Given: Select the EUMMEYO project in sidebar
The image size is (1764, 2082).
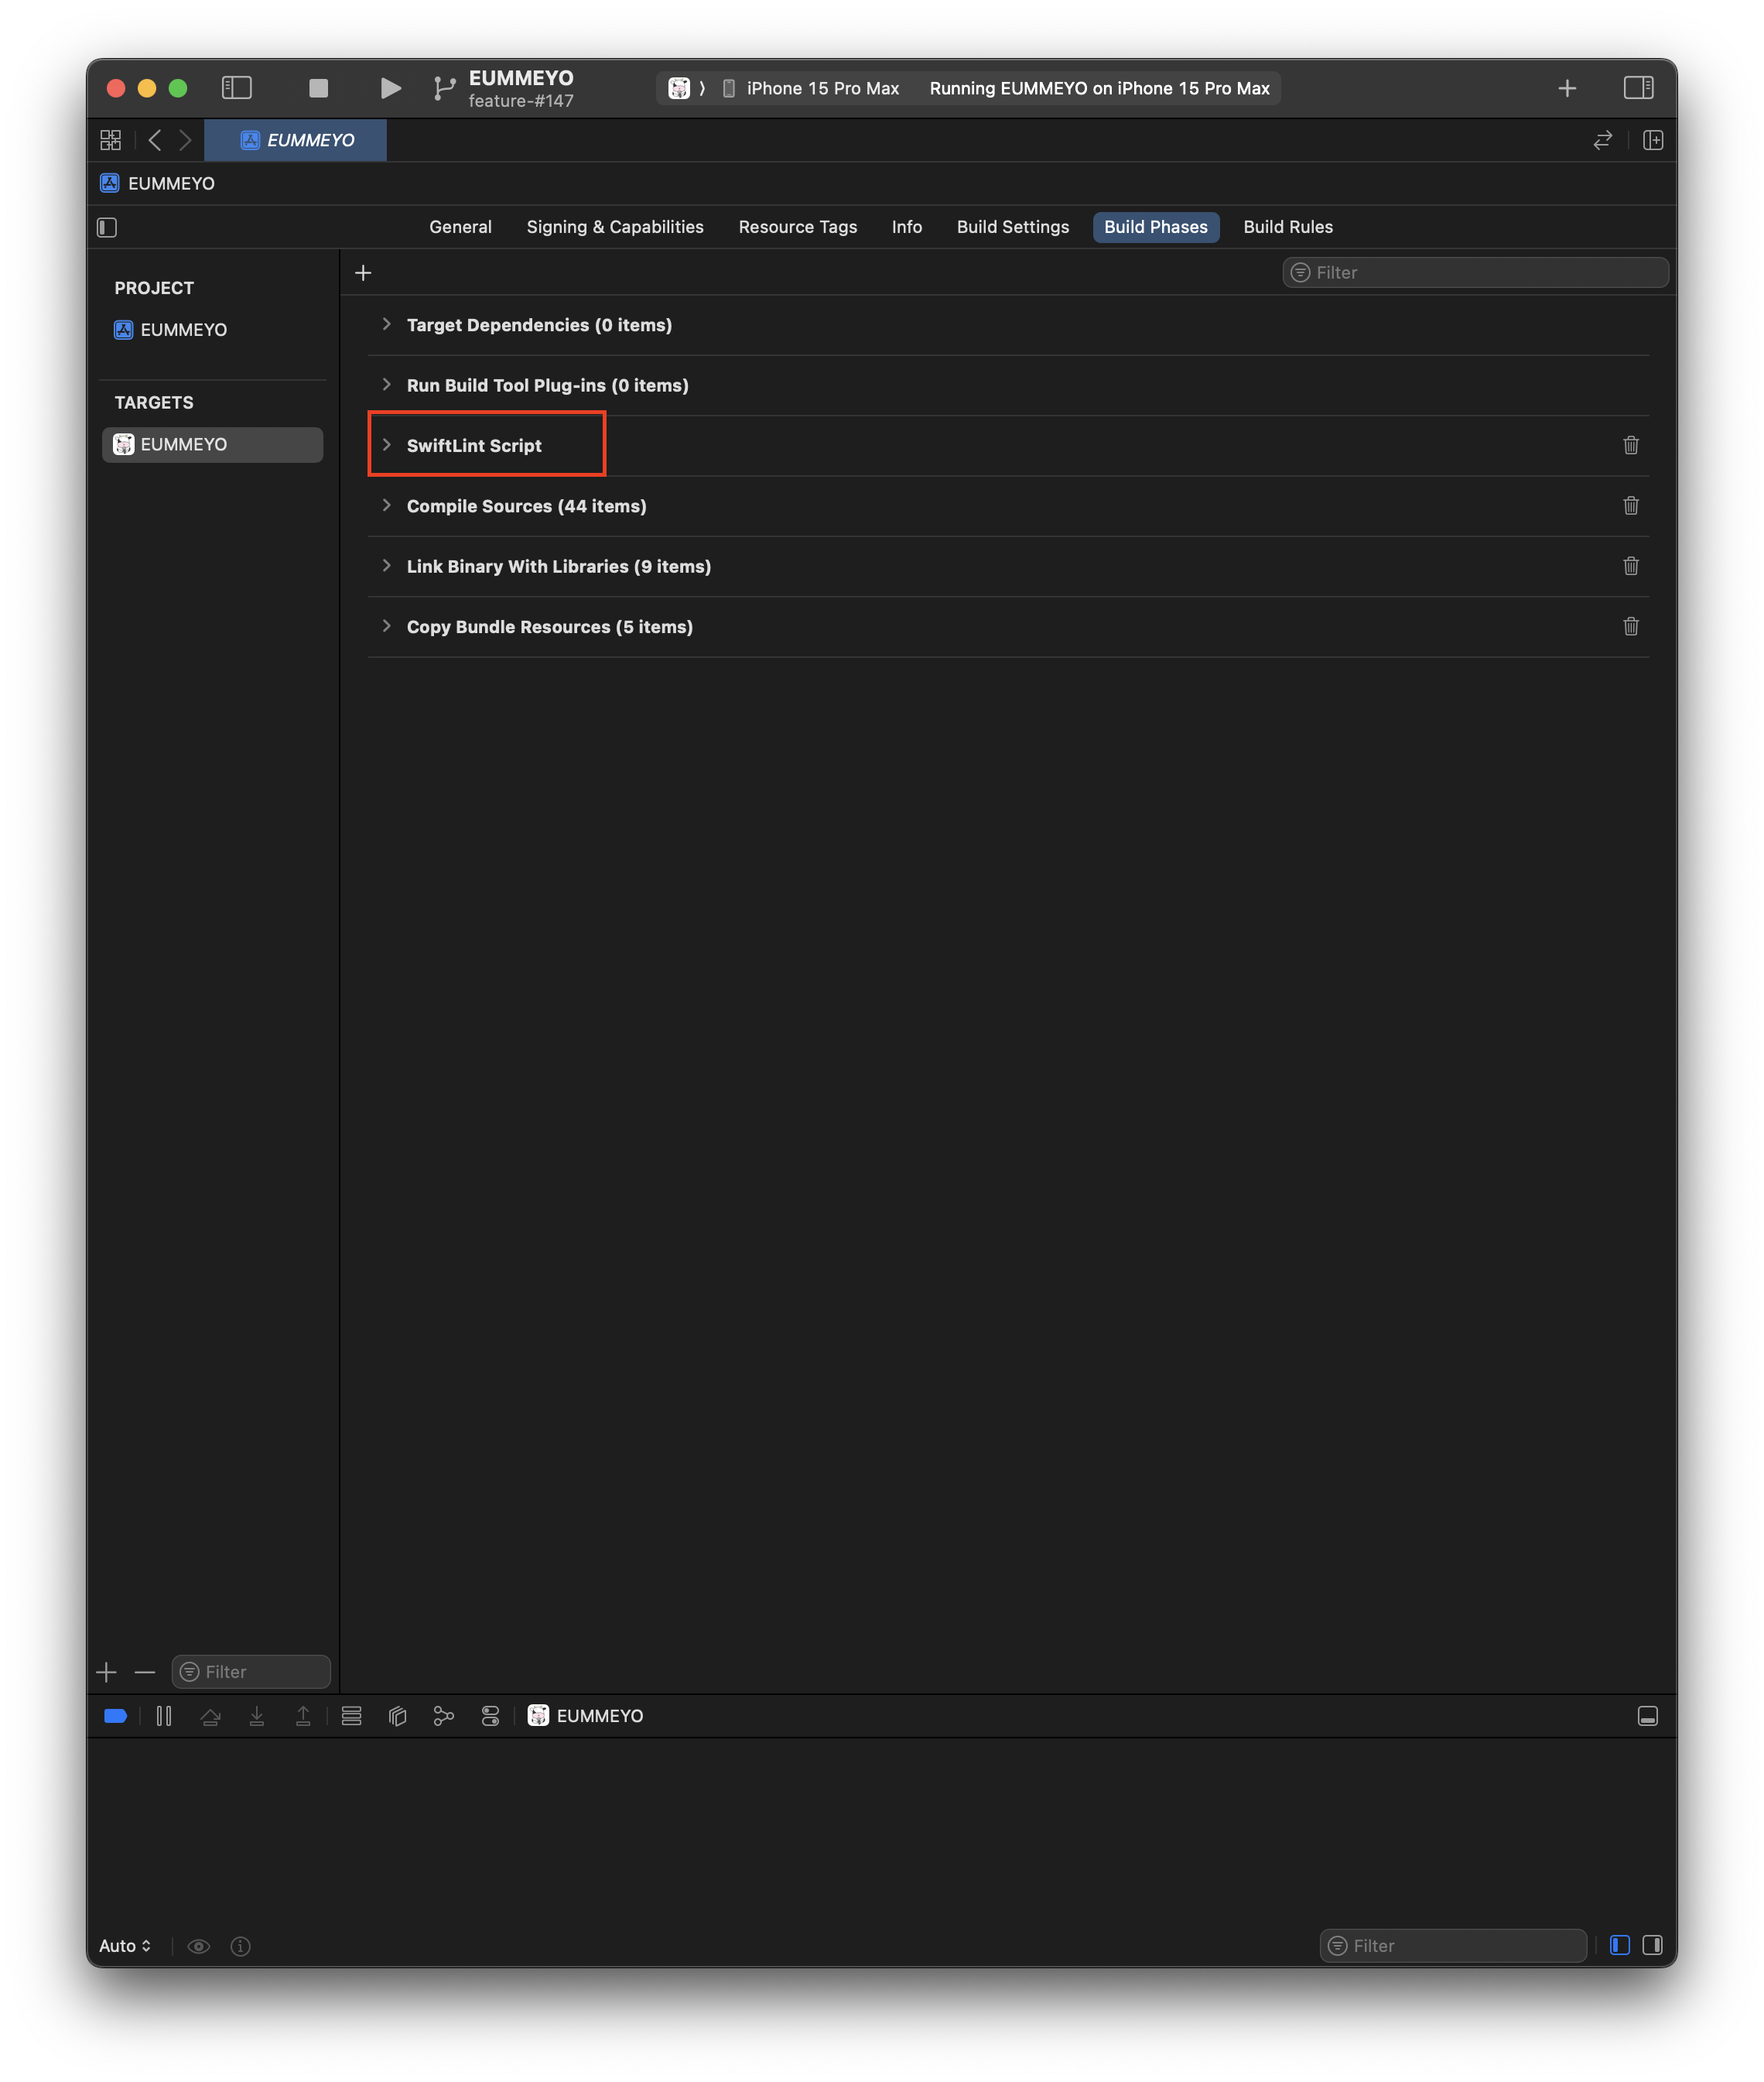Looking at the screenshot, I should (x=183, y=329).
